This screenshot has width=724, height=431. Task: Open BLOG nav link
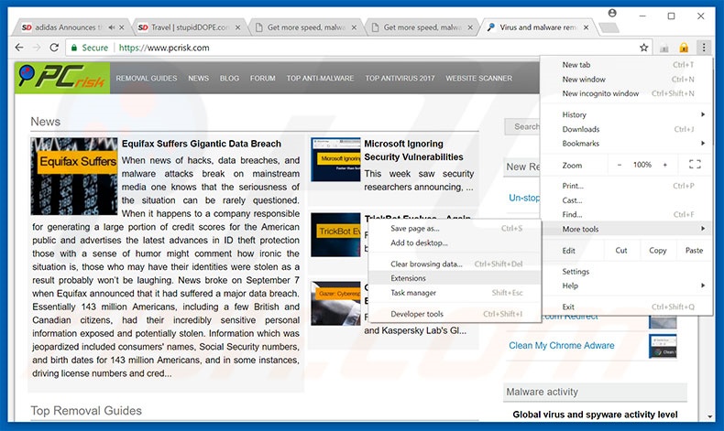(x=229, y=79)
